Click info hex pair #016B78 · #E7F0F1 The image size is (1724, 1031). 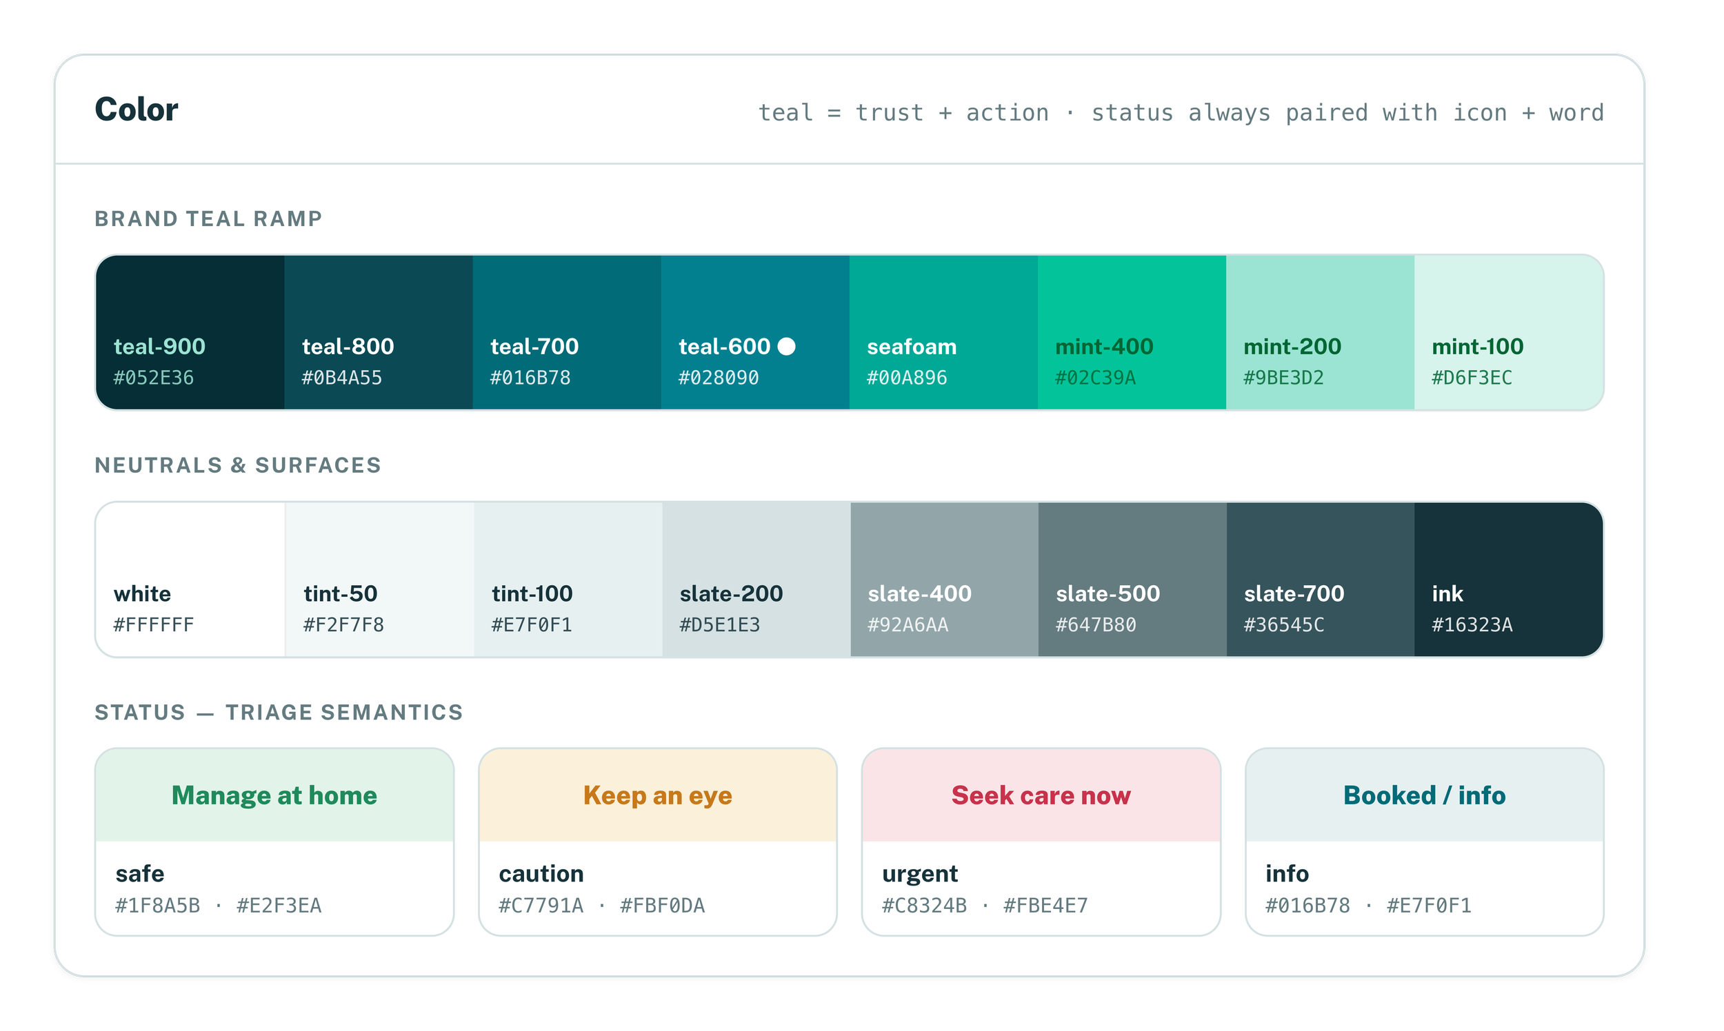tap(1369, 906)
